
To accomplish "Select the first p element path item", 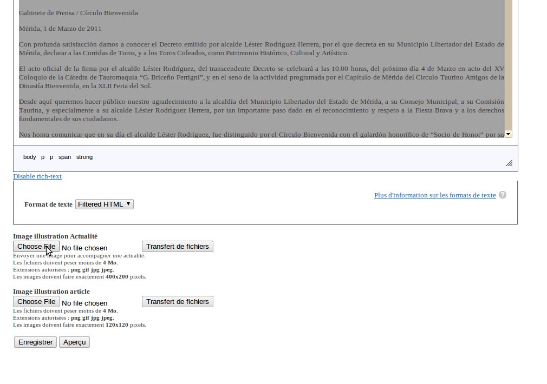I will (43, 157).
